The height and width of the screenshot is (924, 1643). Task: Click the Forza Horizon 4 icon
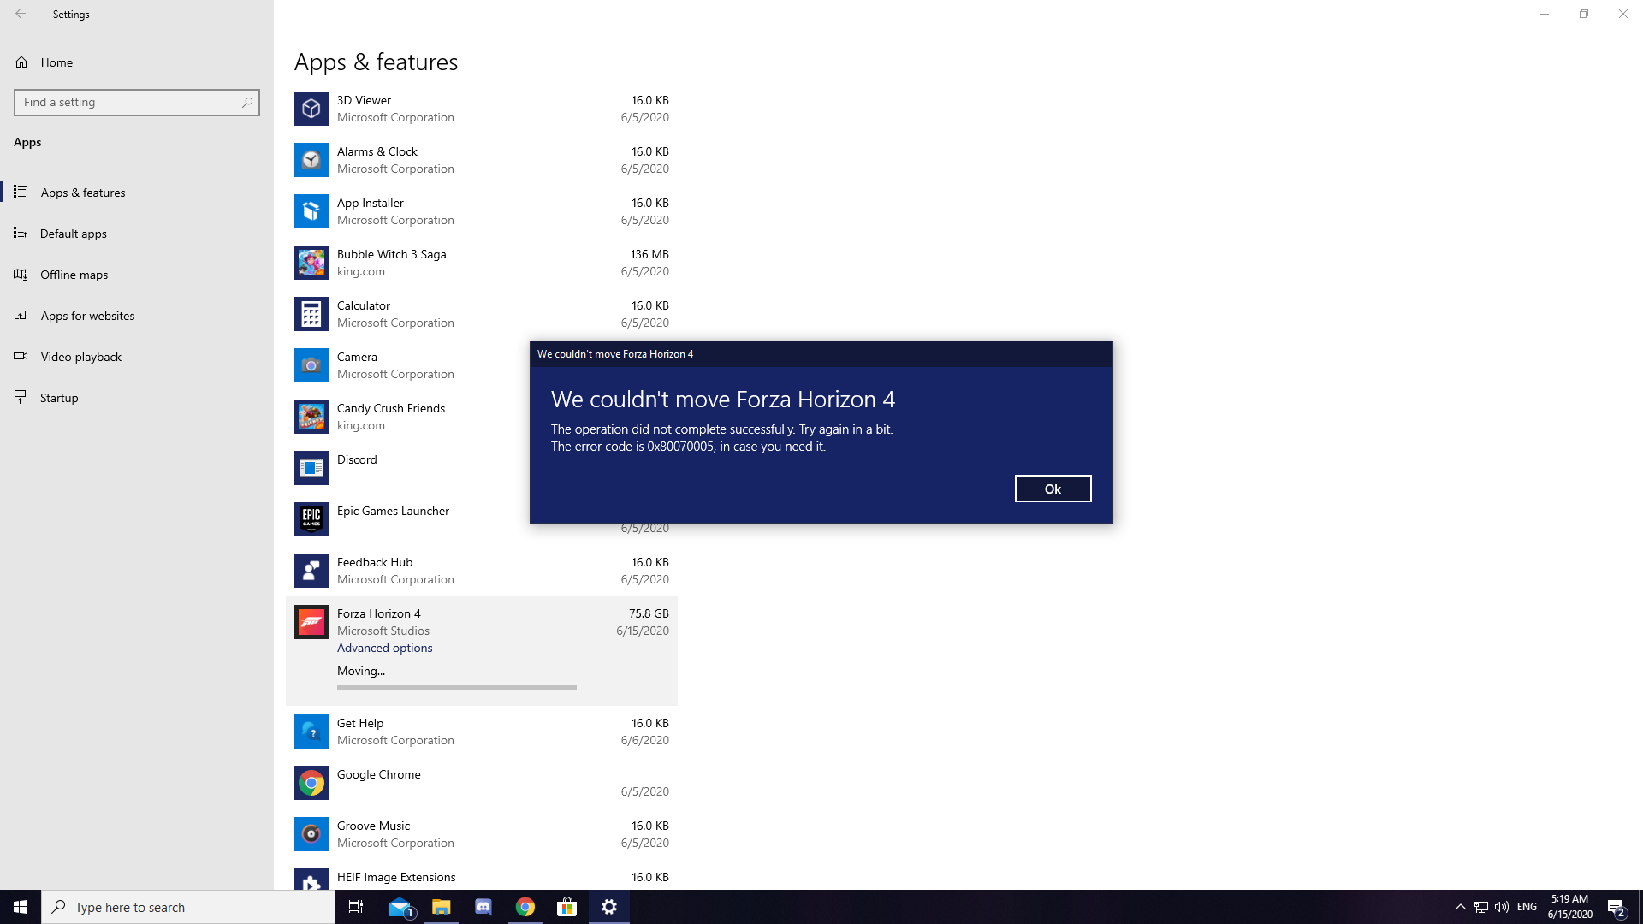coord(311,622)
